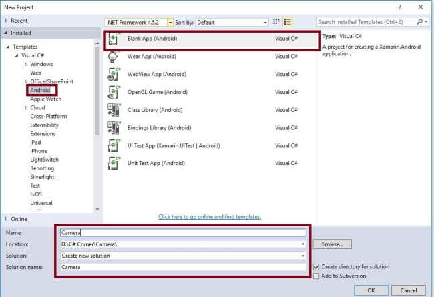The height and width of the screenshot is (297, 434).
Task: Click the template tree scrollbar thumb
Action: coord(97,91)
